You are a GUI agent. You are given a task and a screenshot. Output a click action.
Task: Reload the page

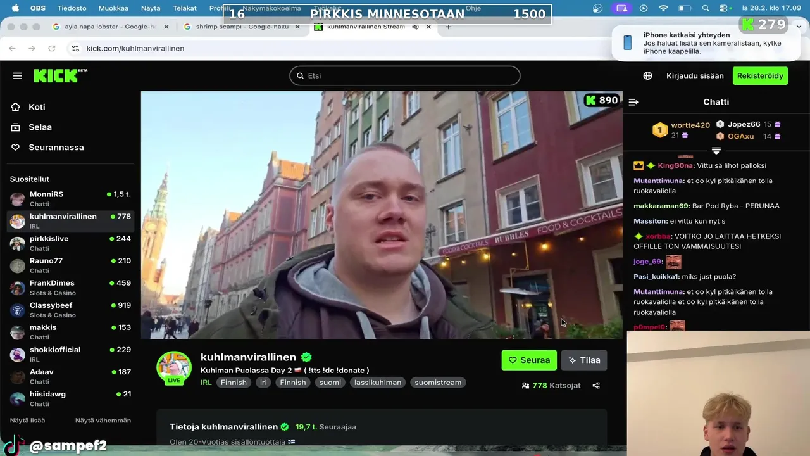coord(52,48)
